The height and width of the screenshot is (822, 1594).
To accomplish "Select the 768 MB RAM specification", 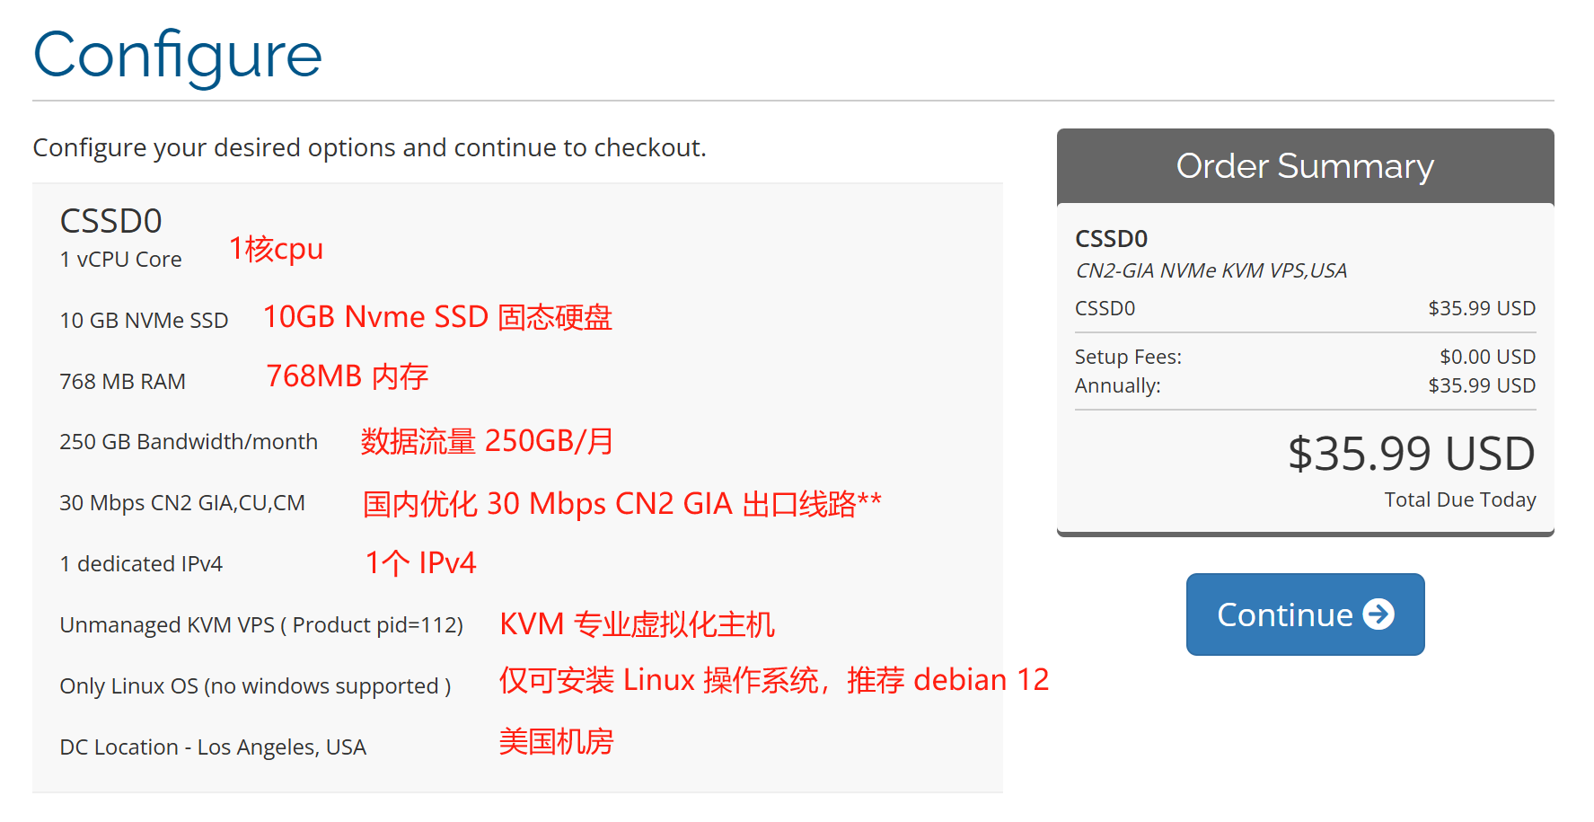I will tap(122, 381).
